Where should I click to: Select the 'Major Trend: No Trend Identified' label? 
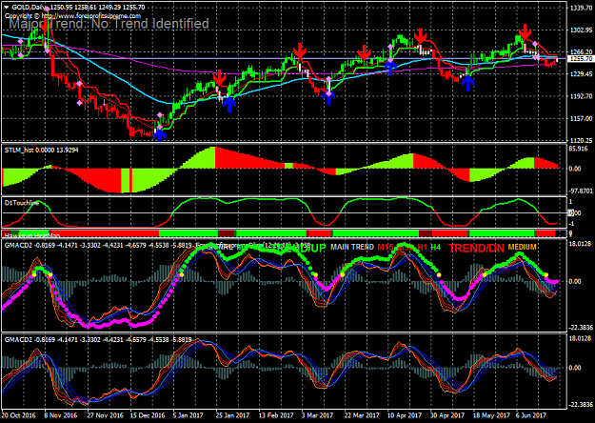tap(109, 24)
